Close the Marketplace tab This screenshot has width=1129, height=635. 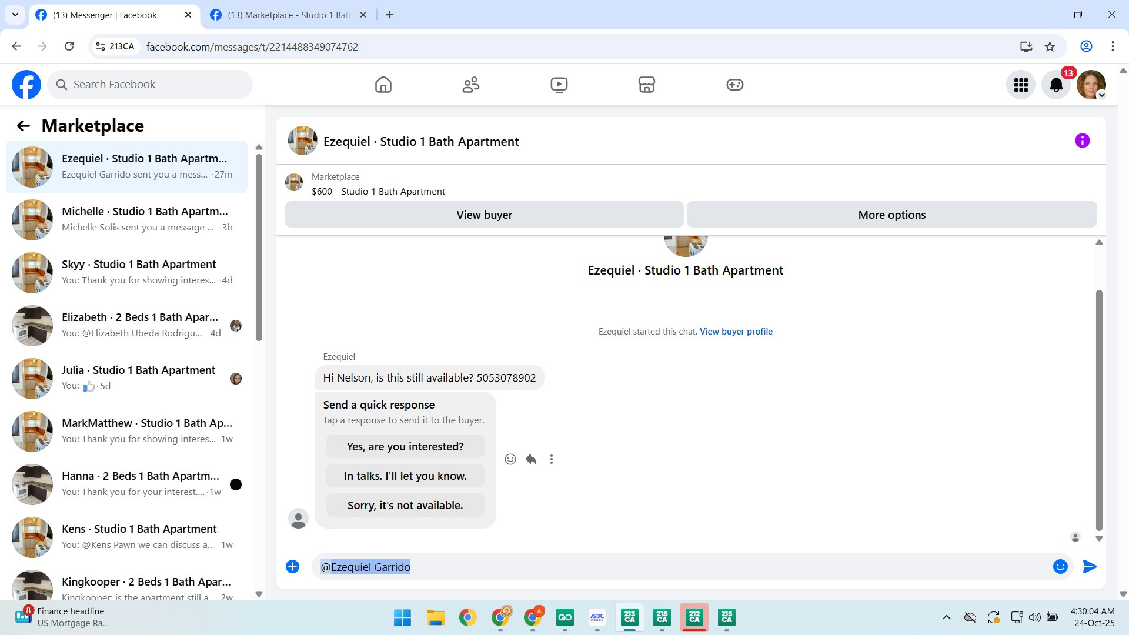click(x=363, y=15)
